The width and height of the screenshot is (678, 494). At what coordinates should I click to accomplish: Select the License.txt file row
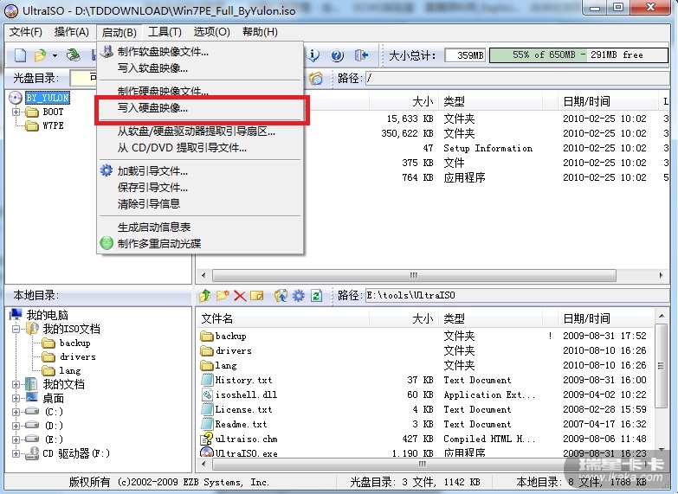click(x=426, y=410)
